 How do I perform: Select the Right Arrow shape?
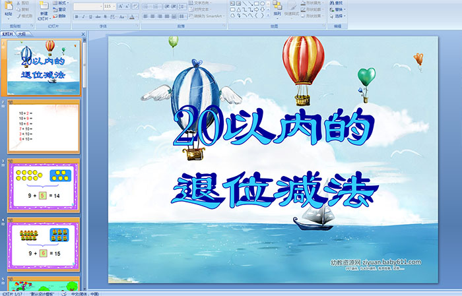point(256,10)
